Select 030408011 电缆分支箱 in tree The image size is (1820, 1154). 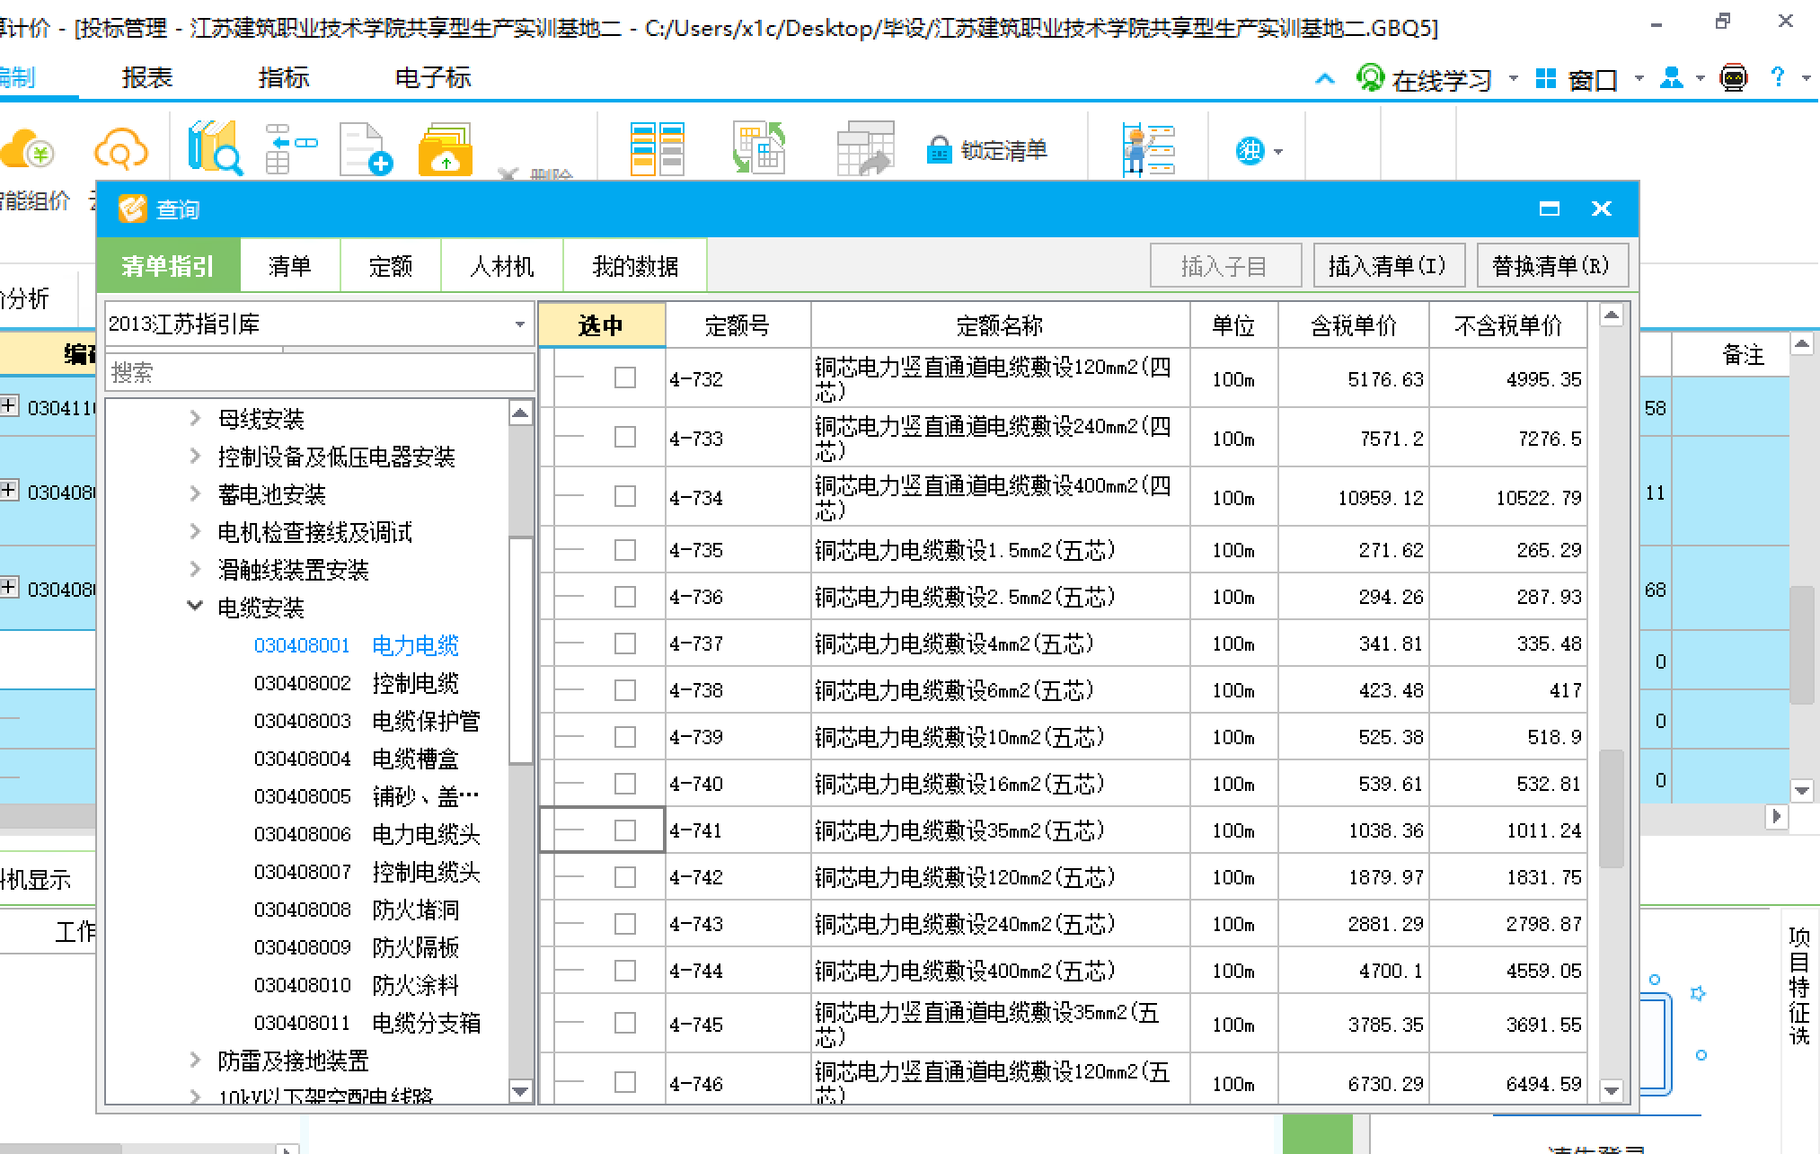click(x=367, y=1023)
